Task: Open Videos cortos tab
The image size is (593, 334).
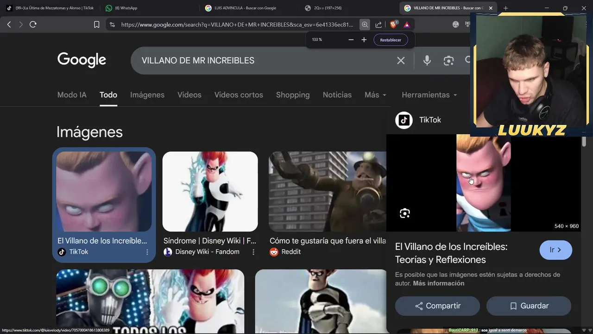Action: 239,95
